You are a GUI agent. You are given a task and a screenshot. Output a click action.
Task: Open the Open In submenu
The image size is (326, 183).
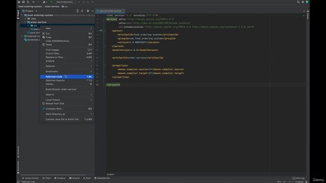(x=67, y=95)
